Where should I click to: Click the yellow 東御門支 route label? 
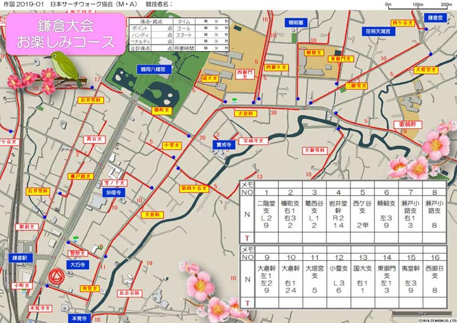pos(340,58)
